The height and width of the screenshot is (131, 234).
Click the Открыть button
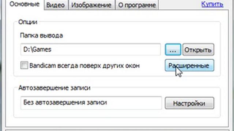(x=198, y=50)
